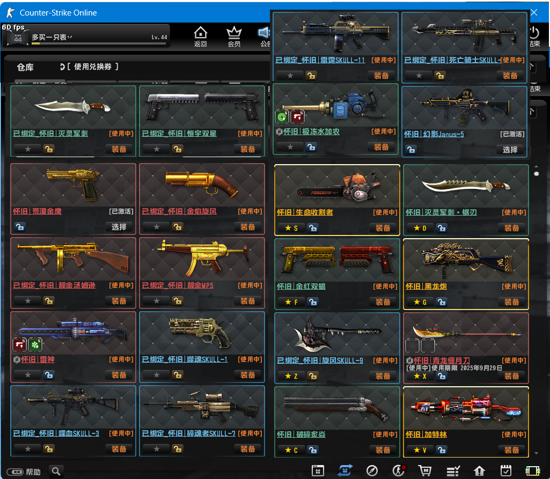
Task: Toggle favorite star X on 青龙偃月刀
Action: 420,376
